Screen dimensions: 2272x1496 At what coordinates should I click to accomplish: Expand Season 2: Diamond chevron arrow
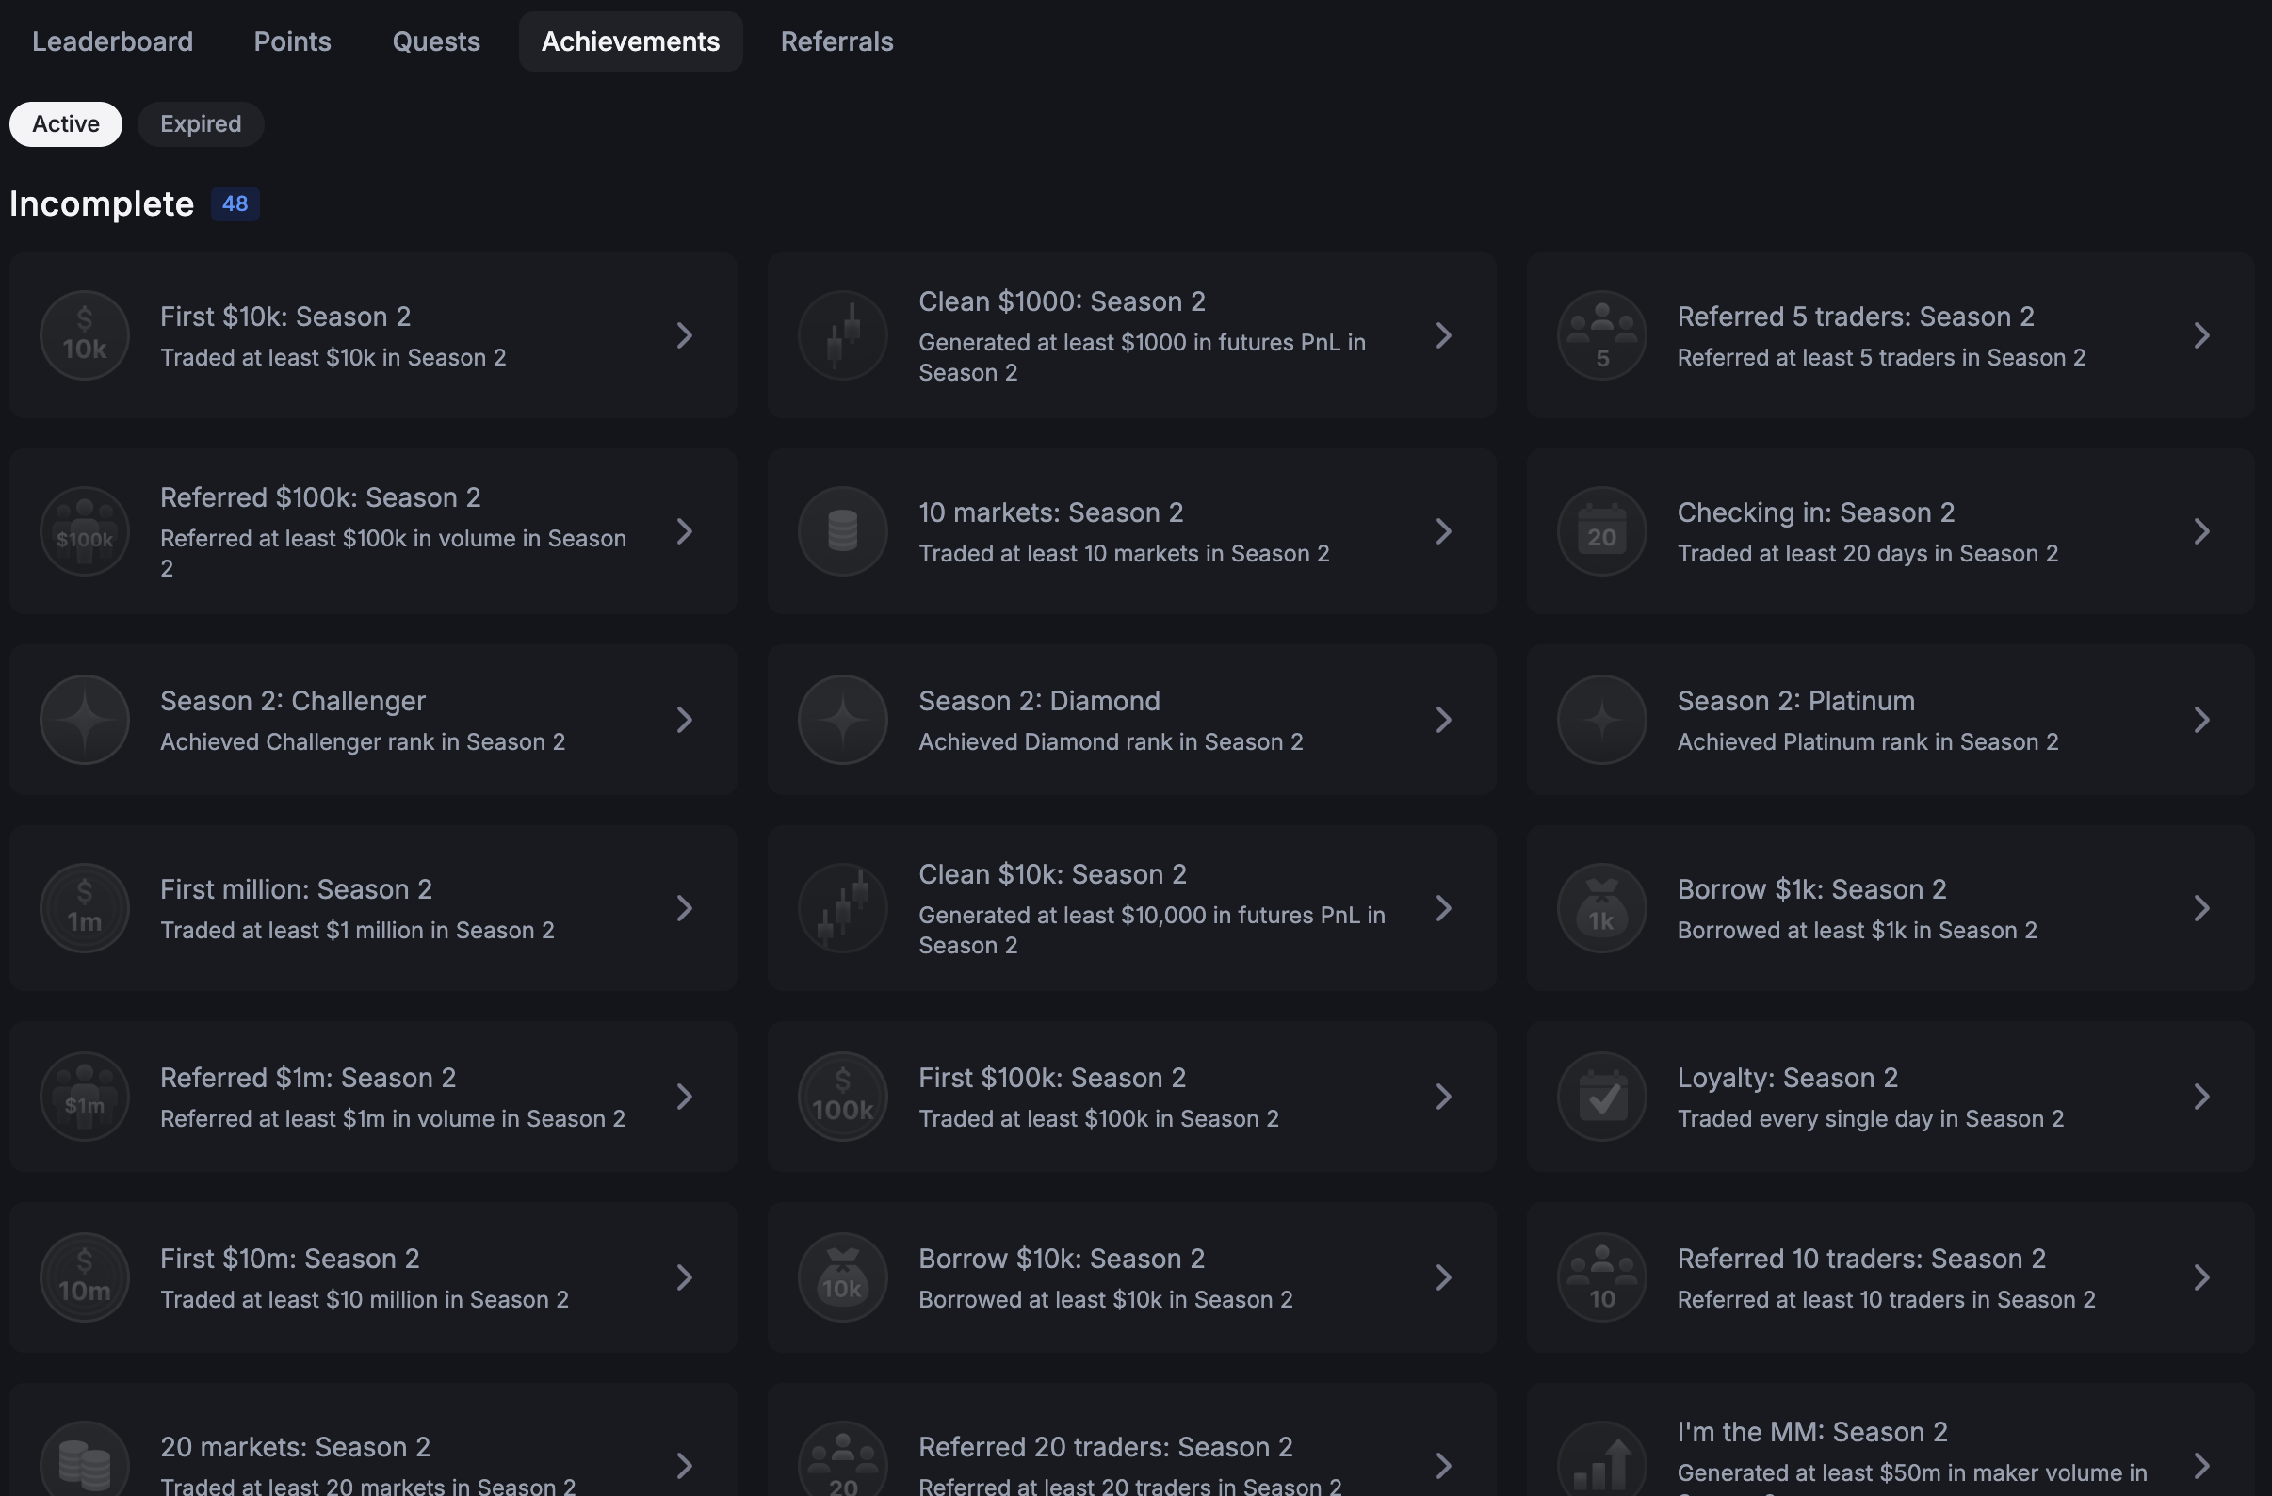click(1443, 720)
